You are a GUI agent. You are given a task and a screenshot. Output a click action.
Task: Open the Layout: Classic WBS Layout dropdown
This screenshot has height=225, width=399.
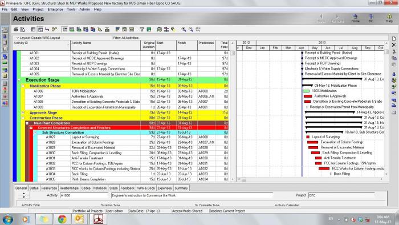38,38
